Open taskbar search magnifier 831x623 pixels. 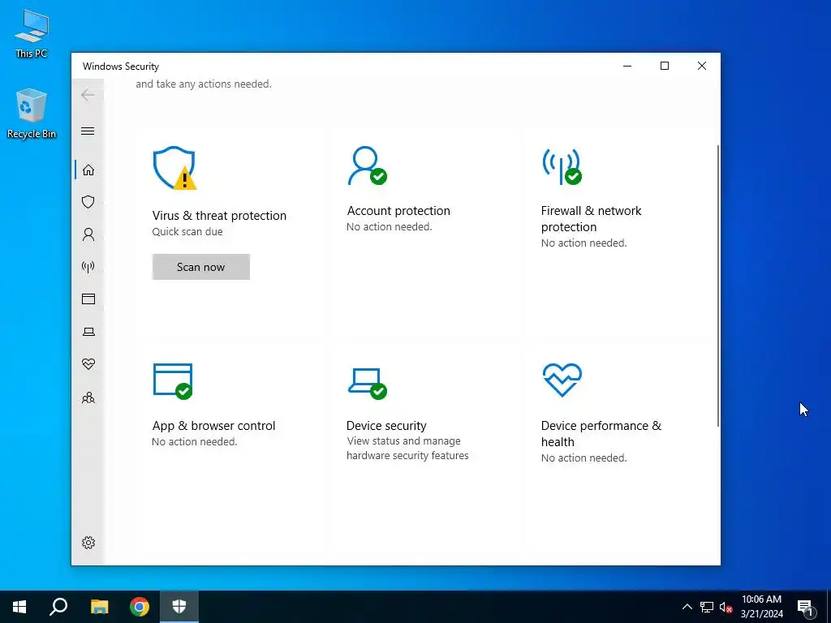coord(58,607)
